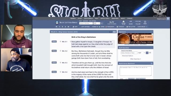The height and width of the screenshot is (96, 171).
Task: Click the Mic 5:2 verse reference
Action: click(x=65, y=51)
